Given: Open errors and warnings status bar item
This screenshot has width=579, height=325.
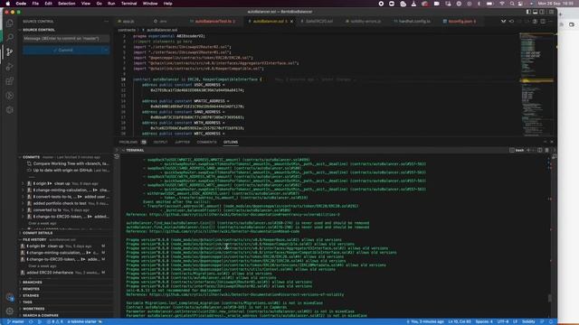Looking at the screenshot, I should click(54, 321).
